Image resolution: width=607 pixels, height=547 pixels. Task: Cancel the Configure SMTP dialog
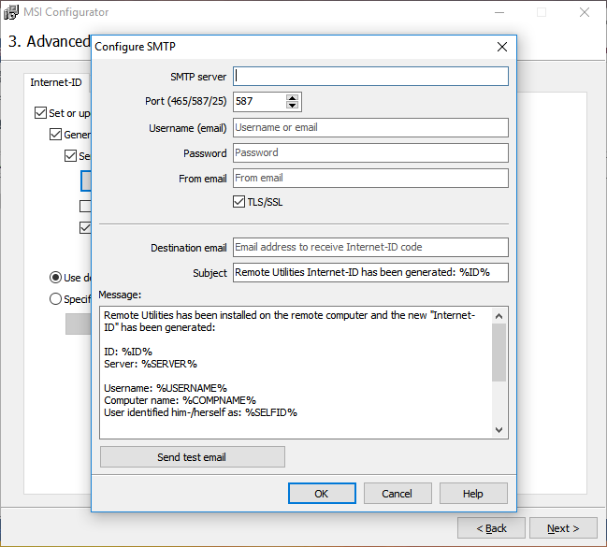coord(397,493)
